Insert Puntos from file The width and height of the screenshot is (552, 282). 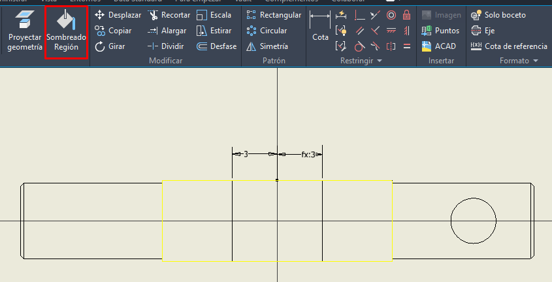click(x=440, y=31)
